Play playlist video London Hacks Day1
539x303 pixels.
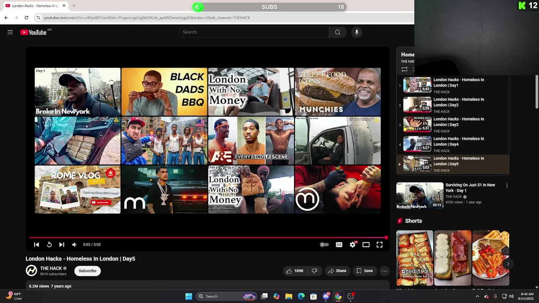coord(453,85)
